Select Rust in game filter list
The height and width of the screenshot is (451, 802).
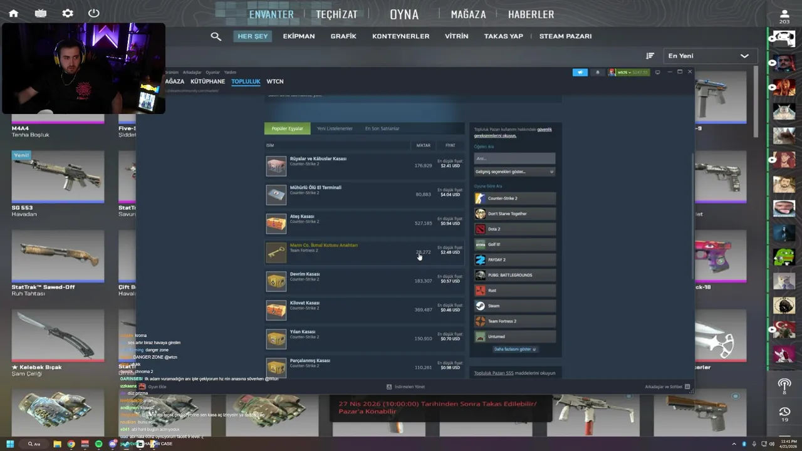click(x=515, y=291)
